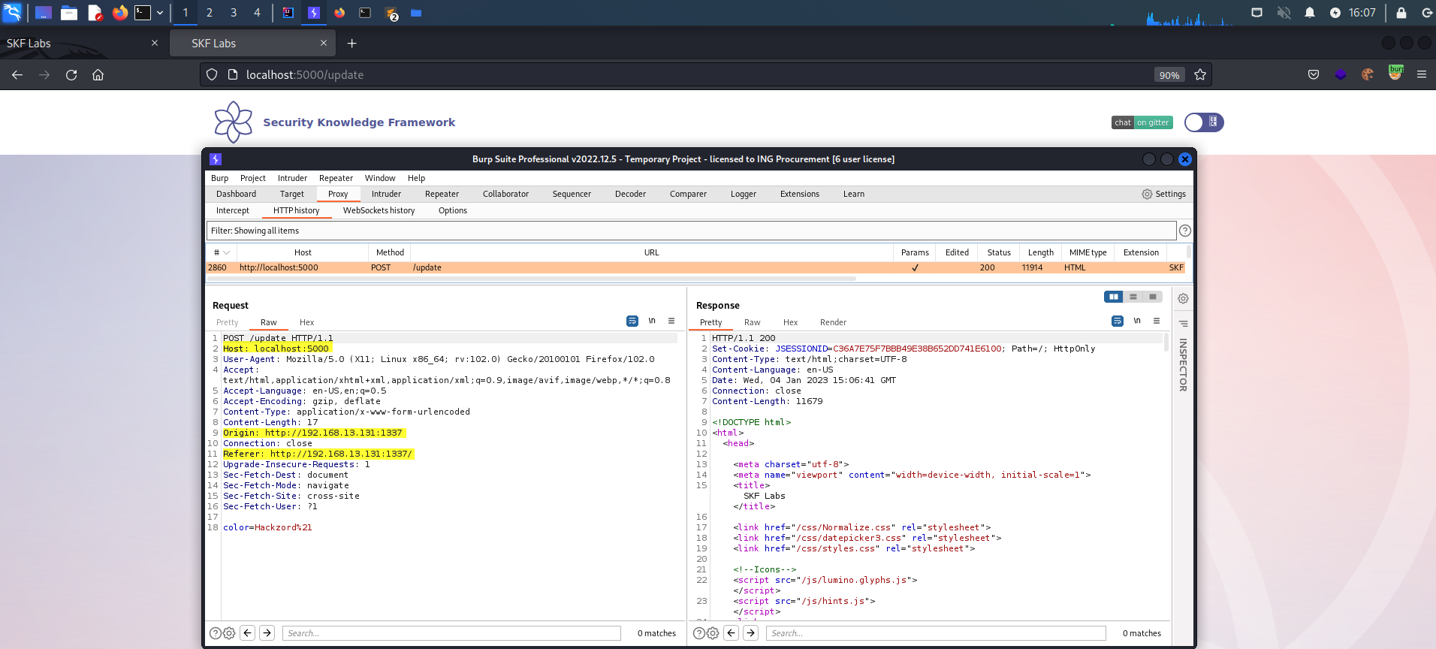Viewport: 1436px width, 649px height.
Task: Open the Burp menu
Action: pos(219,178)
